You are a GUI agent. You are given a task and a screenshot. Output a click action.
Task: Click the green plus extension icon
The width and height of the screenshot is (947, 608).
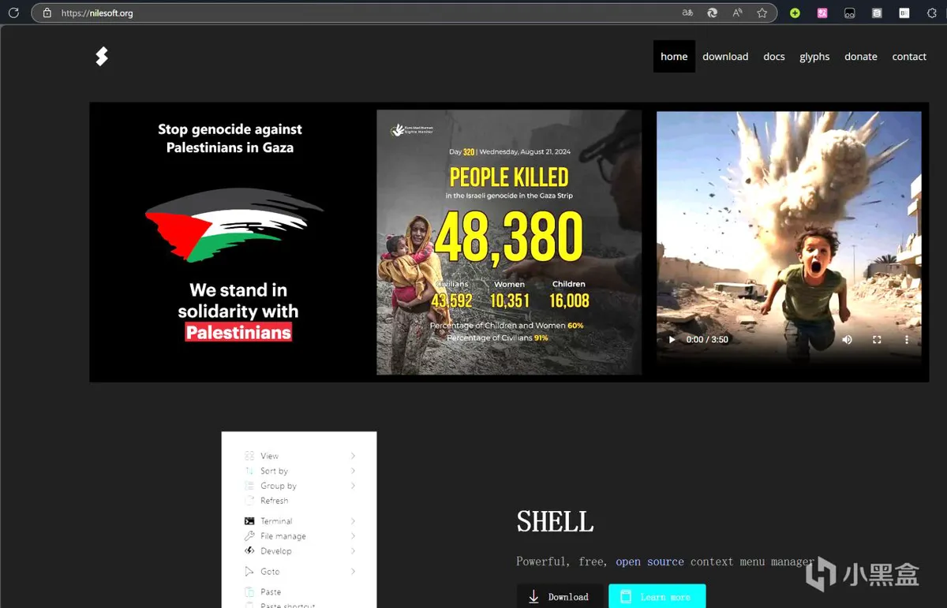795,13
